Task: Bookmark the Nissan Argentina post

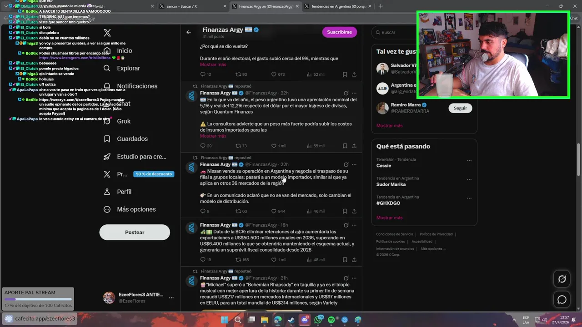Action: 345,211
